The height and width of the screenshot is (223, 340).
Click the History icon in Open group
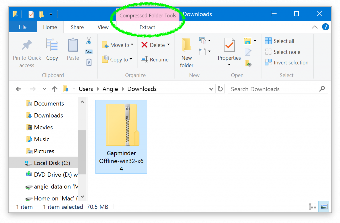tap(248, 63)
